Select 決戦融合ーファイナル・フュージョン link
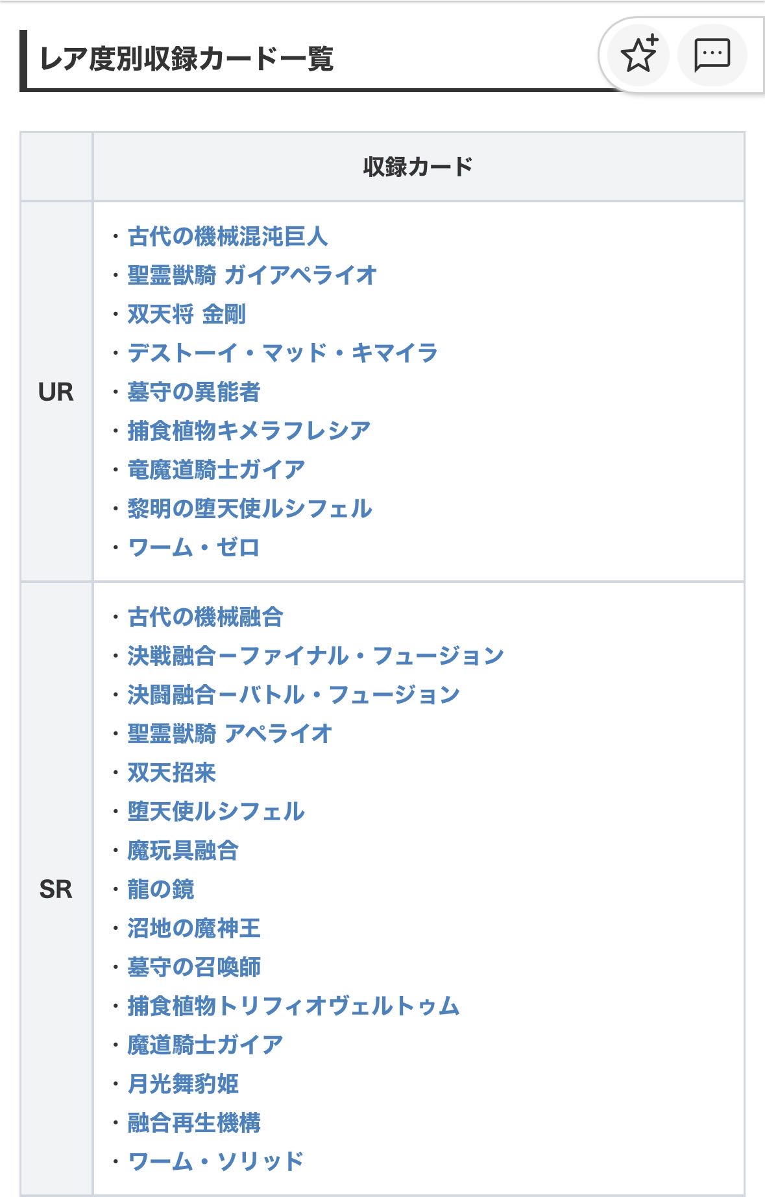The width and height of the screenshot is (765, 1197). click(x=315, y=656)
